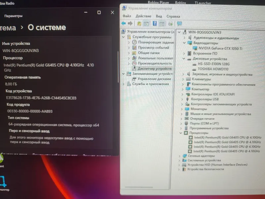This screenshot has width=265, height=199.
Task: Collapse the Служебные программы node
Action: (123, 37)
